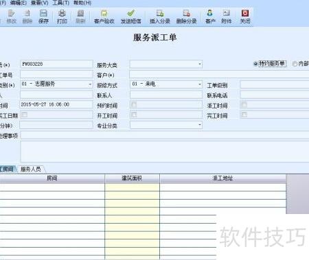Click the large multiline notes text area
Viewport: 309px width, 260px height.
(165, 152)
